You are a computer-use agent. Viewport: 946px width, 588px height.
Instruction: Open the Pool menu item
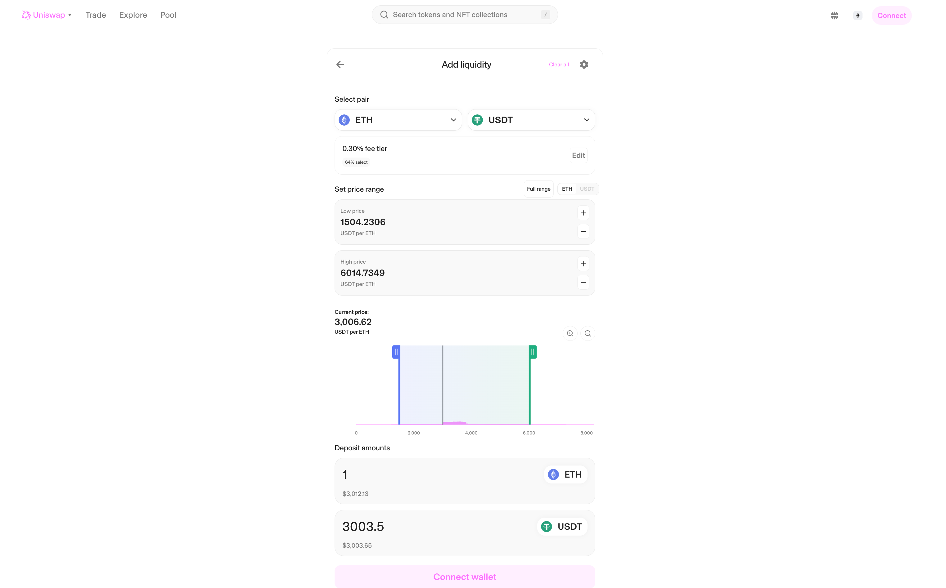[x=168, y=15]
